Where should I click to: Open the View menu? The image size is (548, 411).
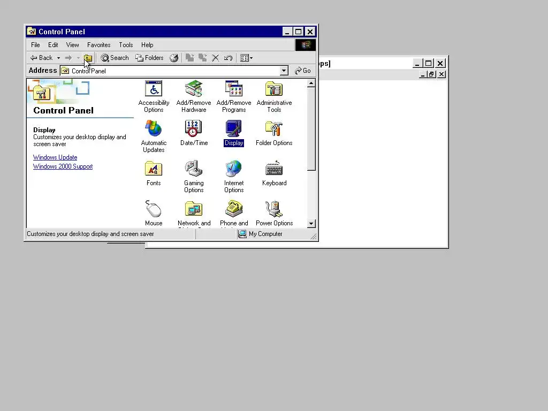click(72, 45)
